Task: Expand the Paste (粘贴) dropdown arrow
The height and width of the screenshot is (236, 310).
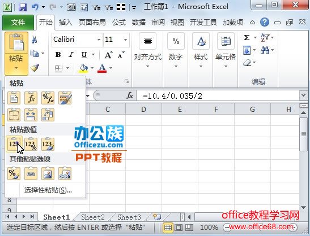Action: coord(16,68)
